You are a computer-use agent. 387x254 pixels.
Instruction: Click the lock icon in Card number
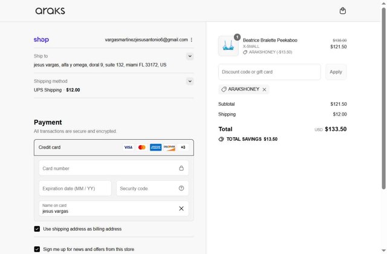[181, 168]
